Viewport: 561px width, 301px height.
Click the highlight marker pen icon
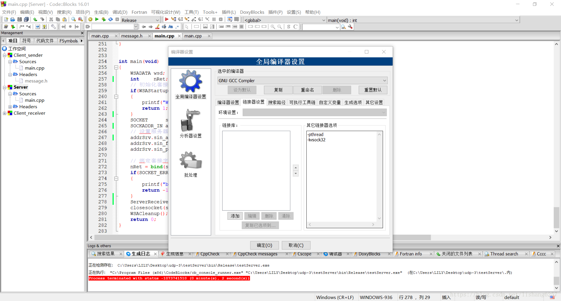click(158, 27)
